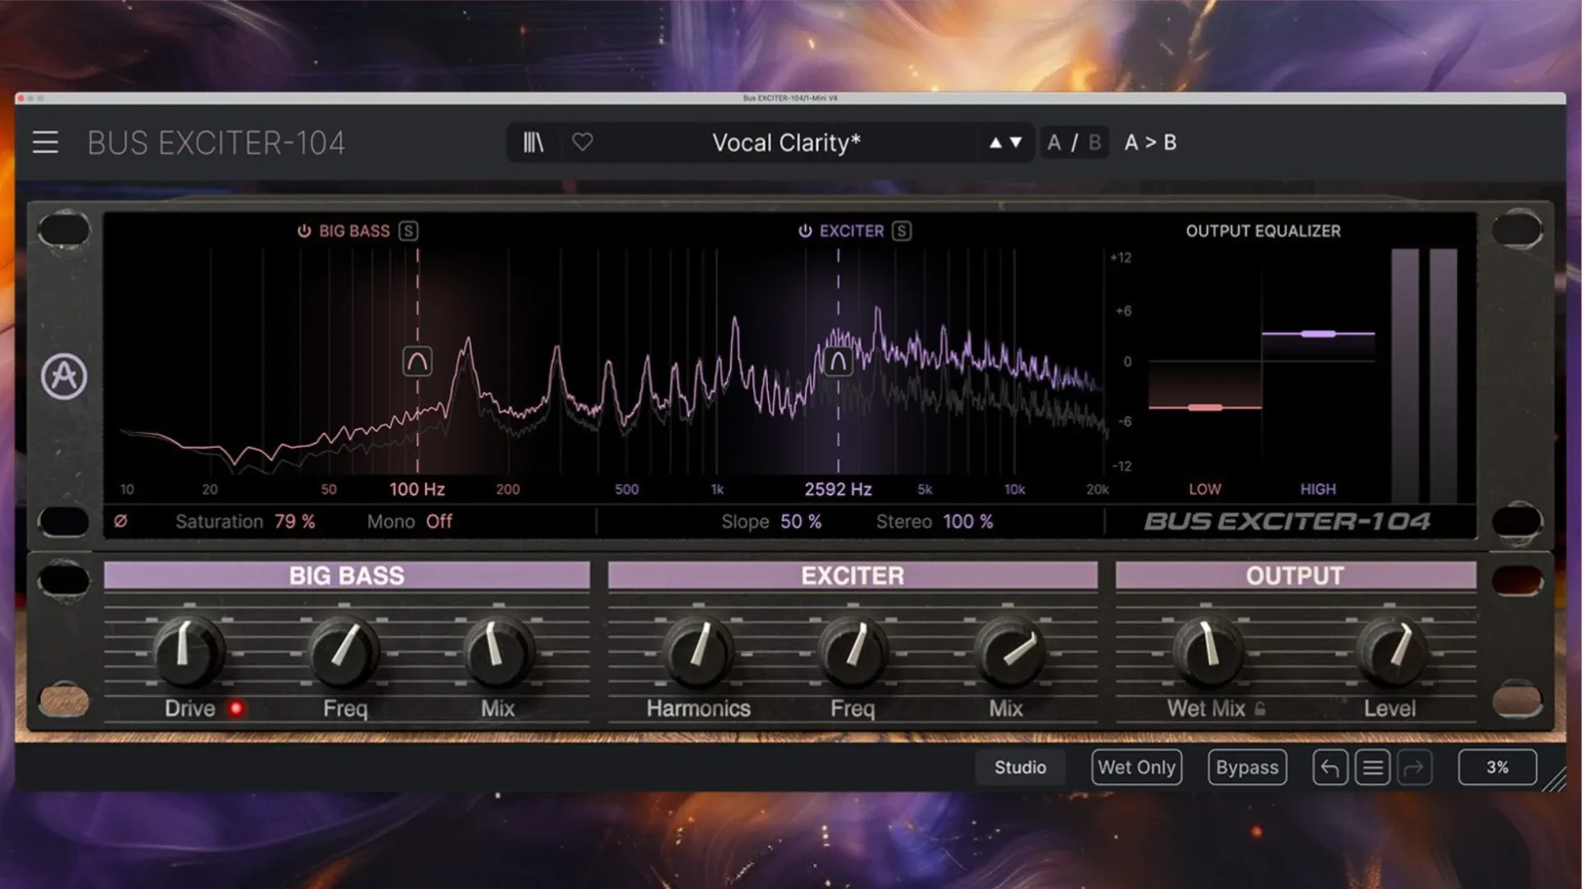Enable Wet Only mode

1136,766
